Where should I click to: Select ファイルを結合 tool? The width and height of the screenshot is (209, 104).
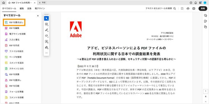(x=14, y=51)
